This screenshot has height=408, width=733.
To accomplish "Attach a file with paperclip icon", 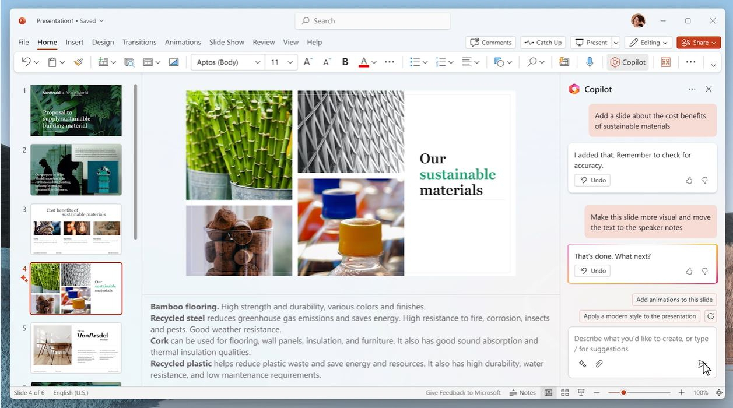I will pos(599,364).
